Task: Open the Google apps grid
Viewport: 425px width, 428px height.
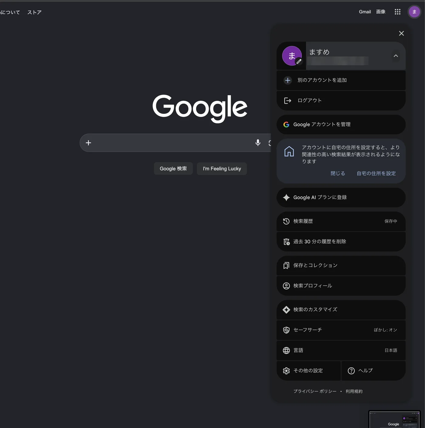Action: click(x=397, y=12)
